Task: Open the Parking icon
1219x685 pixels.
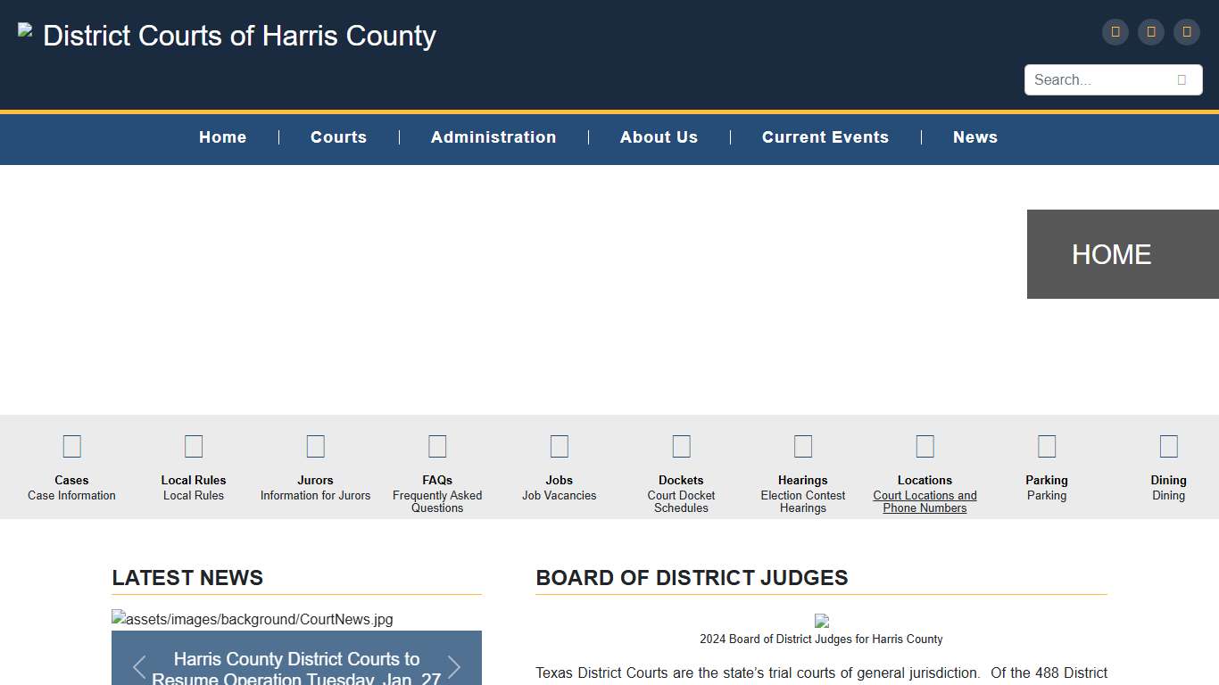Action: pyautogui.click(x=1047, y=446)
